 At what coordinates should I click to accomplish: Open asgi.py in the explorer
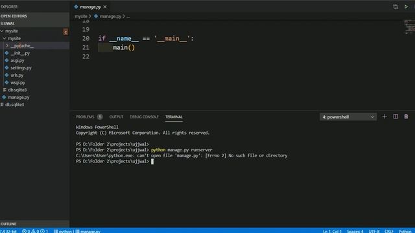pyautogui.click(x=18, y=60)
